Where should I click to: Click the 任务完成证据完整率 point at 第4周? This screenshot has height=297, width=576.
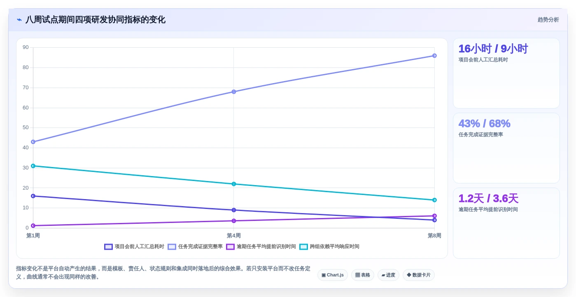233,92
